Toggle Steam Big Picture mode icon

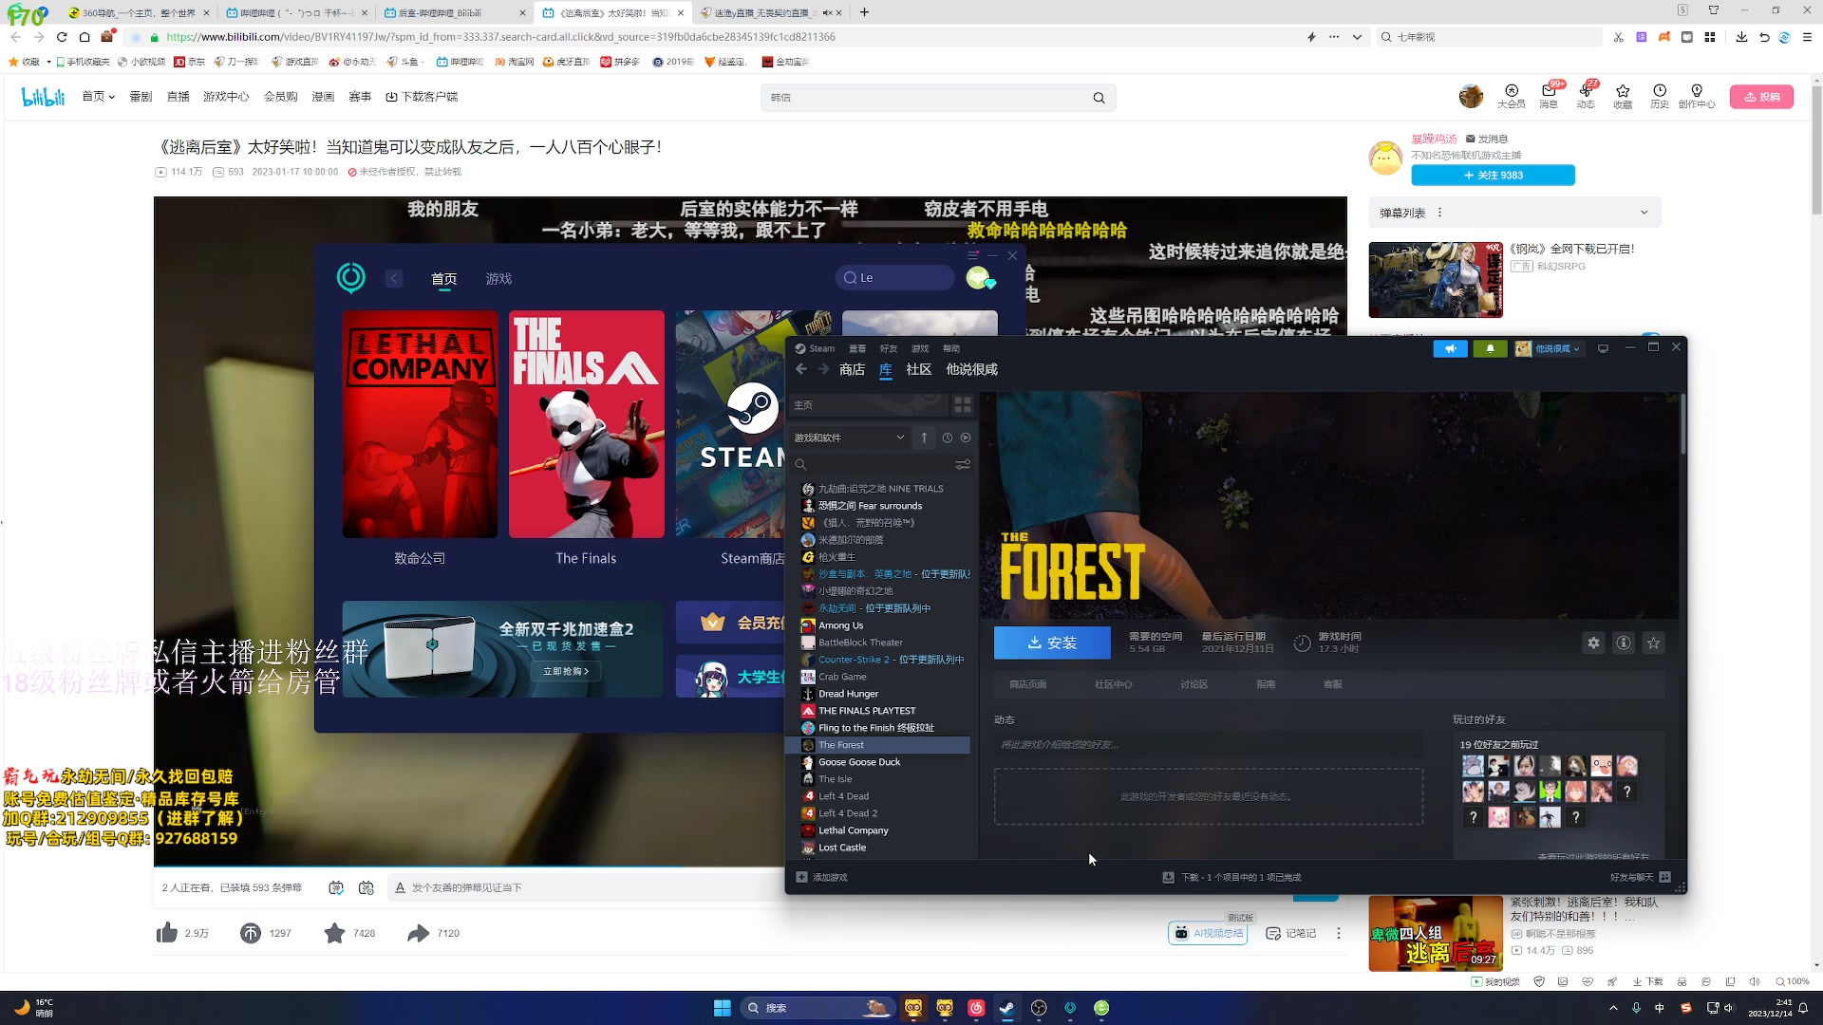click(x=1603, y=348)
